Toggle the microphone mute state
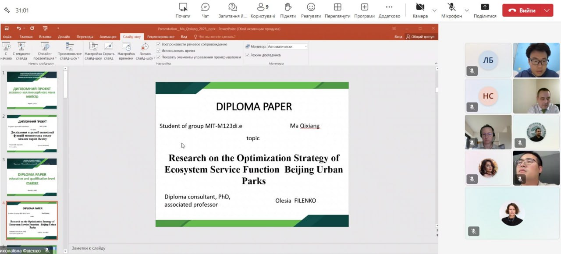561x254 pixels. pyautogui.click(x=451, y=7)
